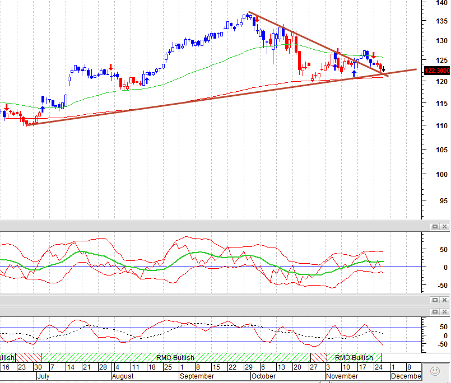Select the red sell arrow at October peak
The height and width of the screenshot is (383, 451).
click(257, 19)
